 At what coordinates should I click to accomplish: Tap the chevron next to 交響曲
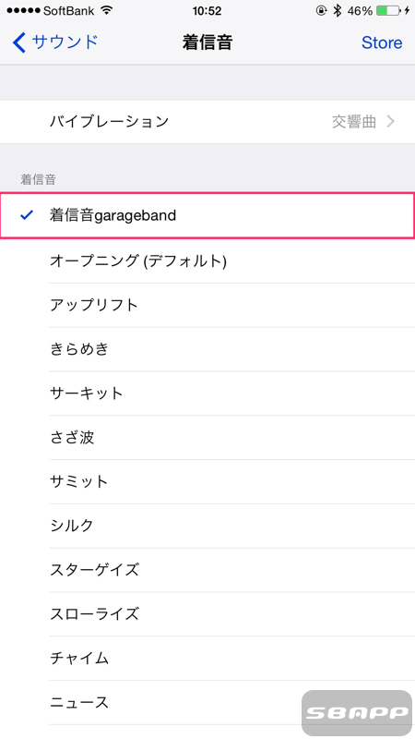390,122
